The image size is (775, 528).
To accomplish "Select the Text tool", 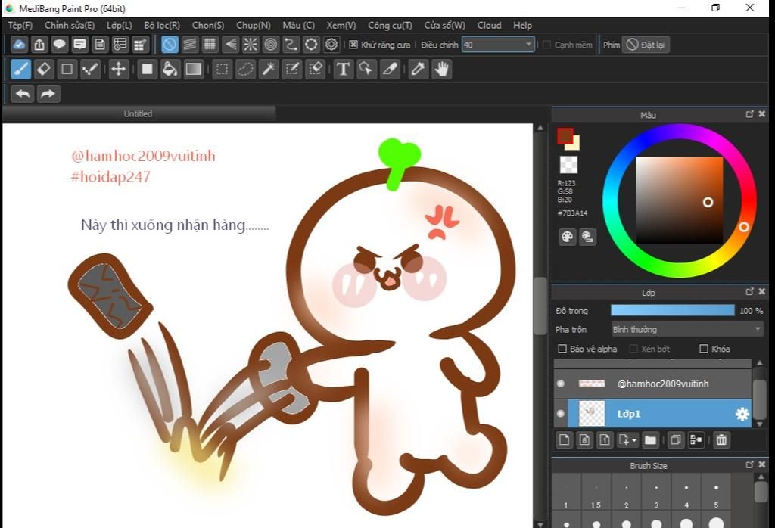I will pos(343,69).
